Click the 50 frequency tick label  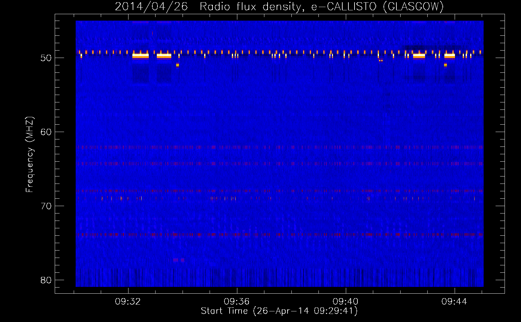point(46,58)
